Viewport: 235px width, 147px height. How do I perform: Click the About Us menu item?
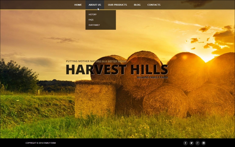tap(95, 5)
